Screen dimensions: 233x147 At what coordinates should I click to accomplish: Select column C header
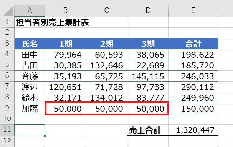tap(107, 10)
